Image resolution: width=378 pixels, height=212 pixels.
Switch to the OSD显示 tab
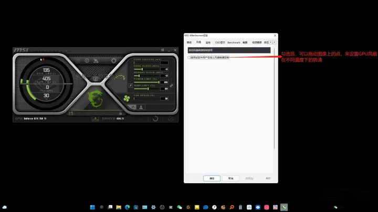220,42
